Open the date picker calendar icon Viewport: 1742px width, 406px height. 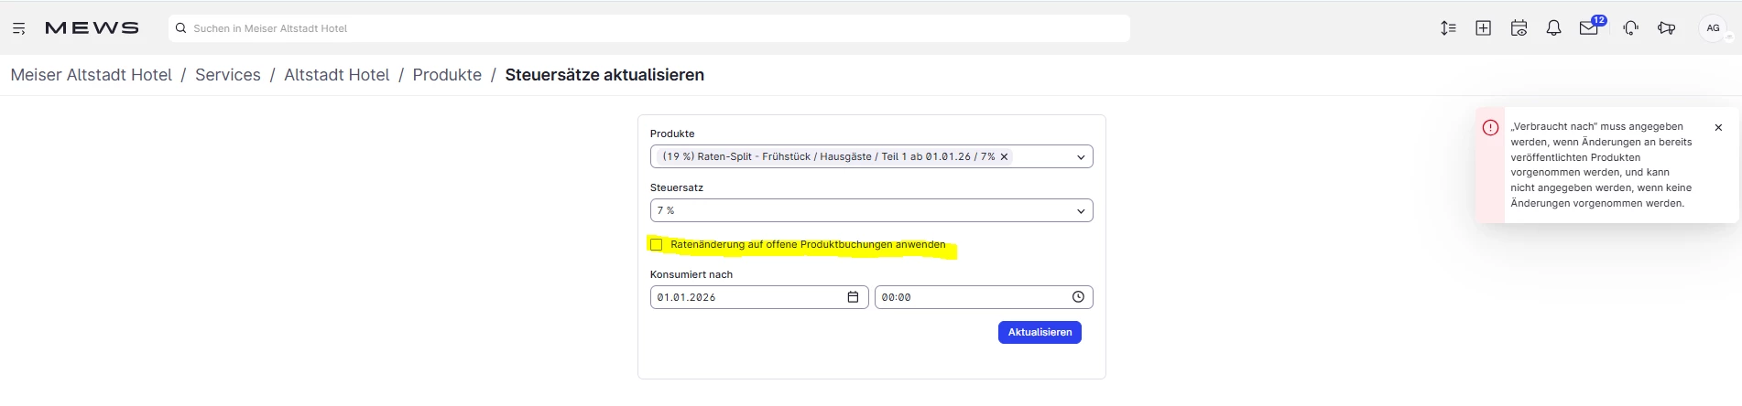tap(853, 297)
